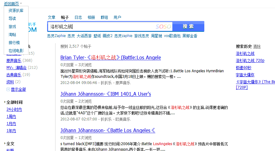Click history entry 洛杉矶之战
This screenshot has width=275, height=151.
coord(245,53)
